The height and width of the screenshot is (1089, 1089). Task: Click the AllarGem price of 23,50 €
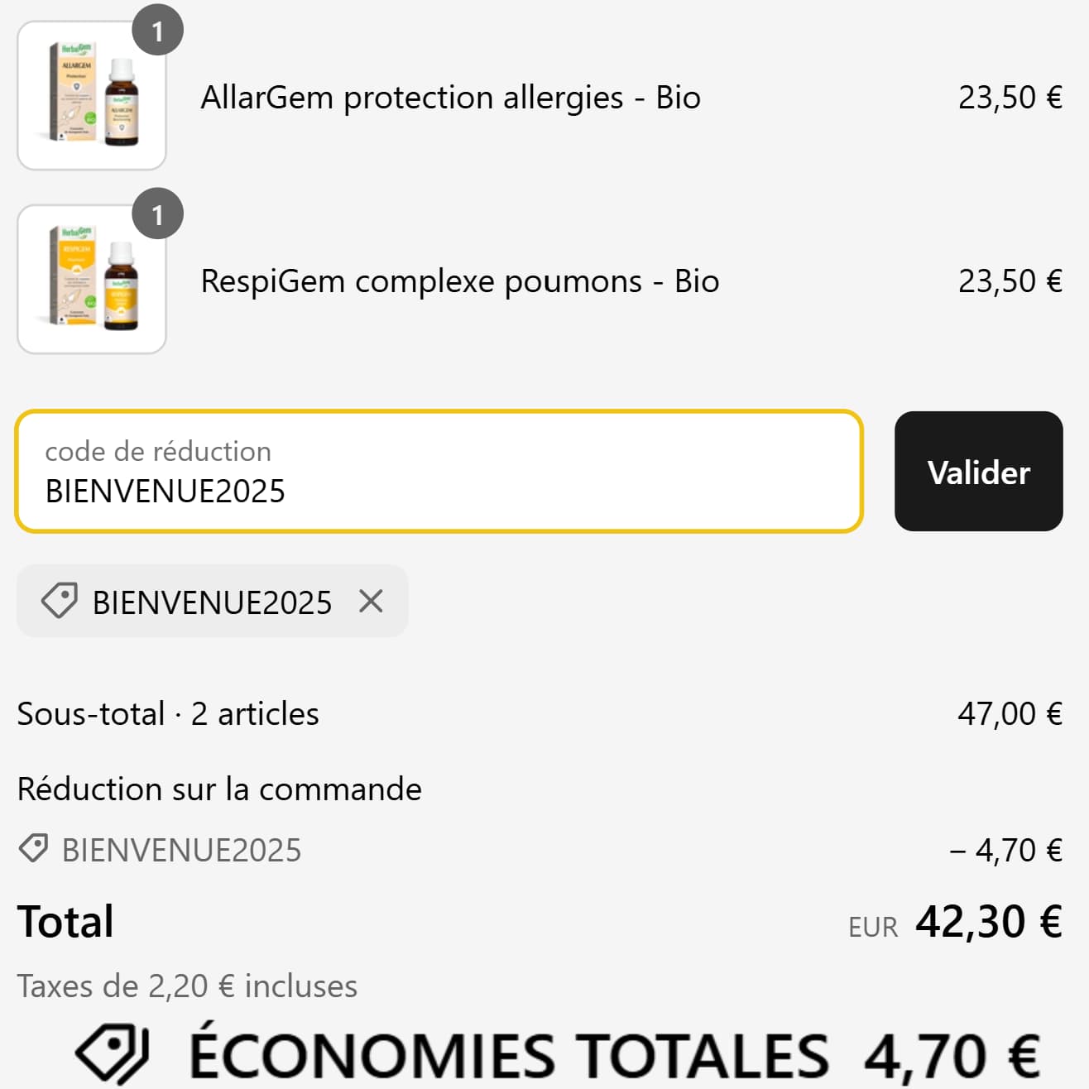(1010, 97)
